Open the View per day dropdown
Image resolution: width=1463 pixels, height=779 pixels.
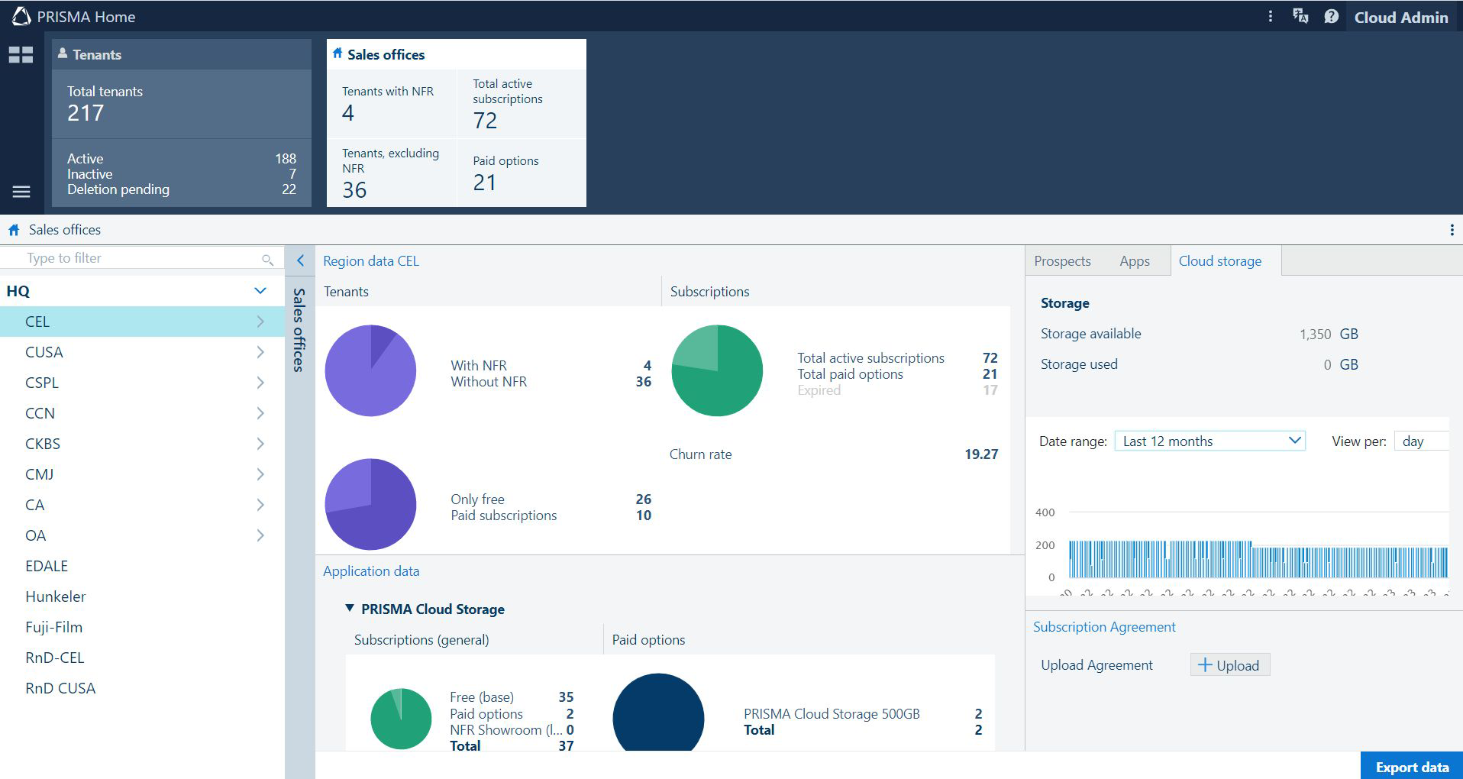(x=1420, y=441)
